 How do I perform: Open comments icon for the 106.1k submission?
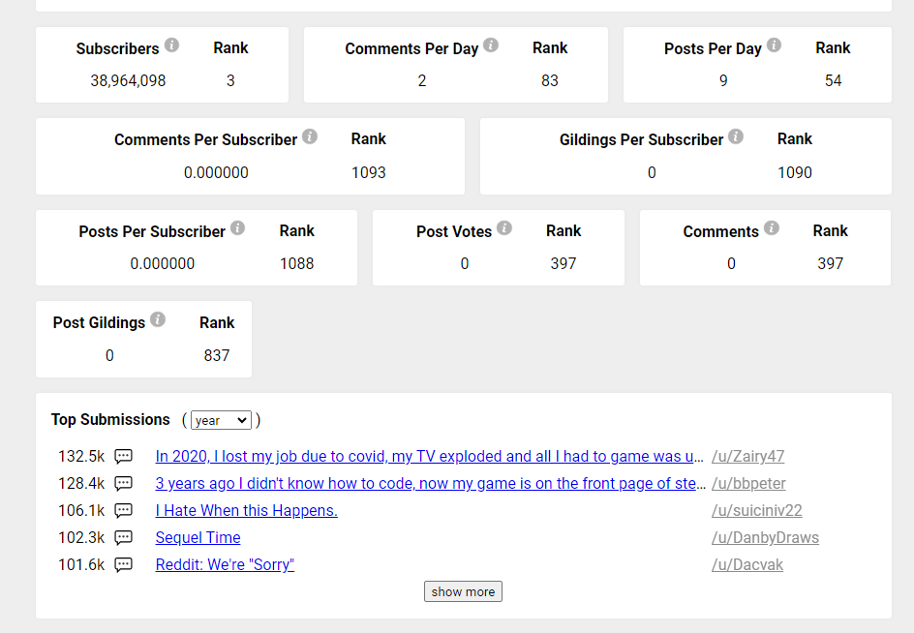(123, 511)
